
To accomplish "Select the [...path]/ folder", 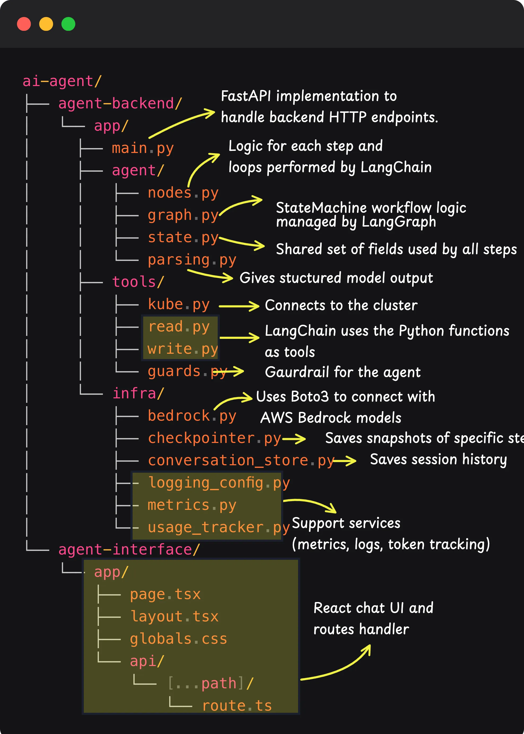I will 211,683.
